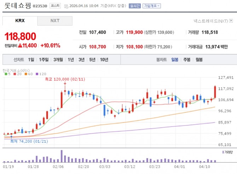Show the 10년 line chart
Screen dimensions: 237x174
[104, 60]
